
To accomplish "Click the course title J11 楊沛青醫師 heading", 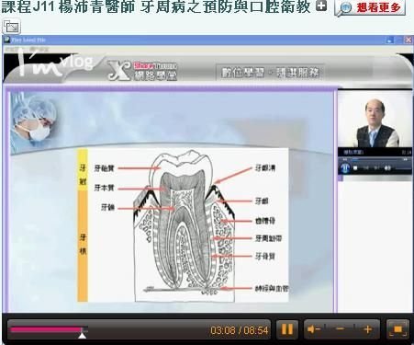I will (156, 6).
